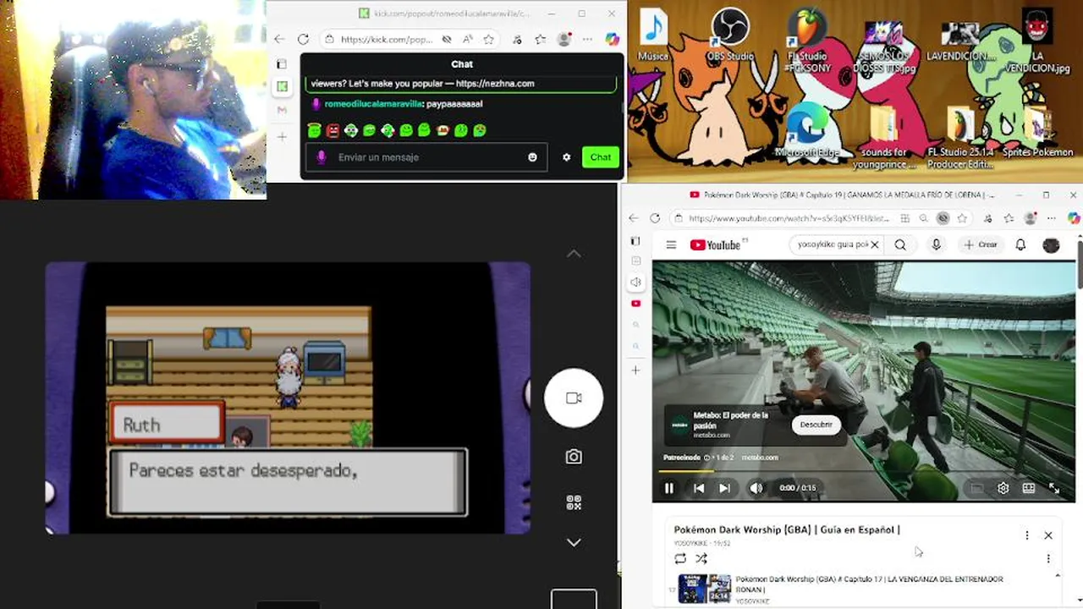The width and height of the screenshot is (1083, 609).
Task: Toggle playlist loop button
Action: (x=680, y=558)
